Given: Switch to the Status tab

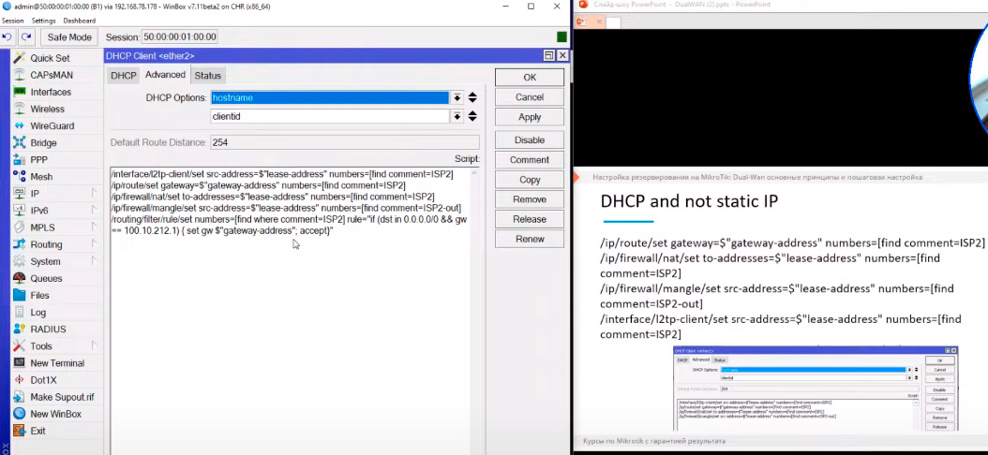Looking at the screenshot, I should point(208,76).
